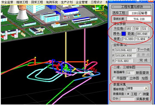Click the 采集数据 button
The height and width of the screenshot is (105, 155).
(x=142, y=99)
